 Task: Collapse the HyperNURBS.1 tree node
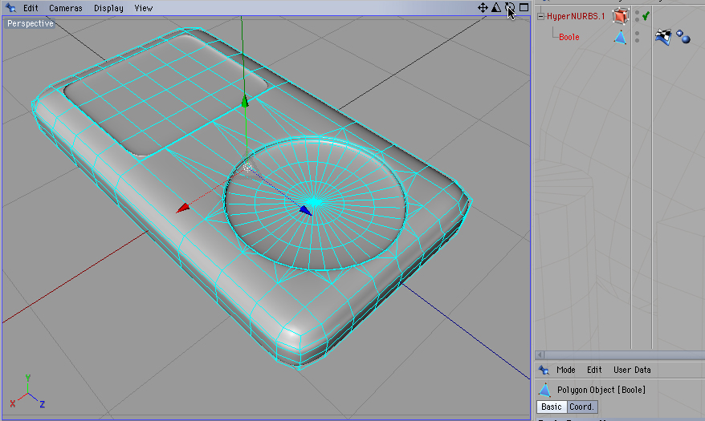click(541, 17)
